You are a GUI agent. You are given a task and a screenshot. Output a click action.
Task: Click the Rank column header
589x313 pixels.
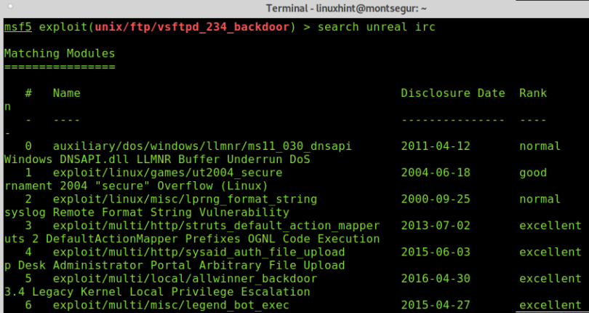[533, 93]
